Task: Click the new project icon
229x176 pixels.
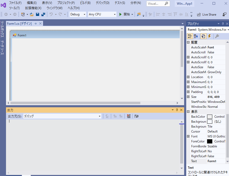Action: tap(23, 14)
